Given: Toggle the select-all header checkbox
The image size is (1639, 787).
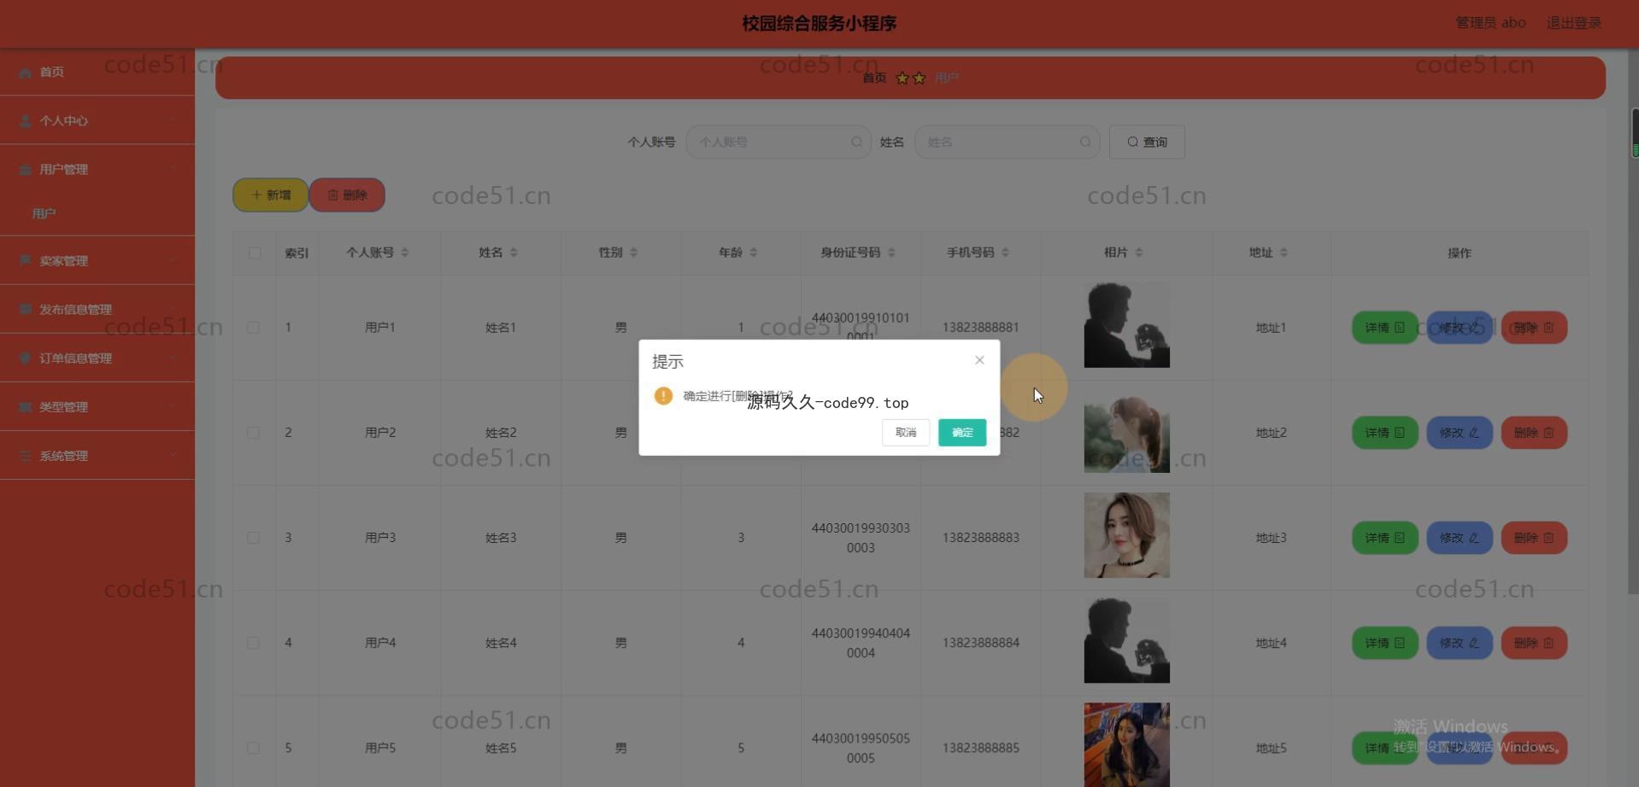Looking at the screenshot, I should coord(255,253).
